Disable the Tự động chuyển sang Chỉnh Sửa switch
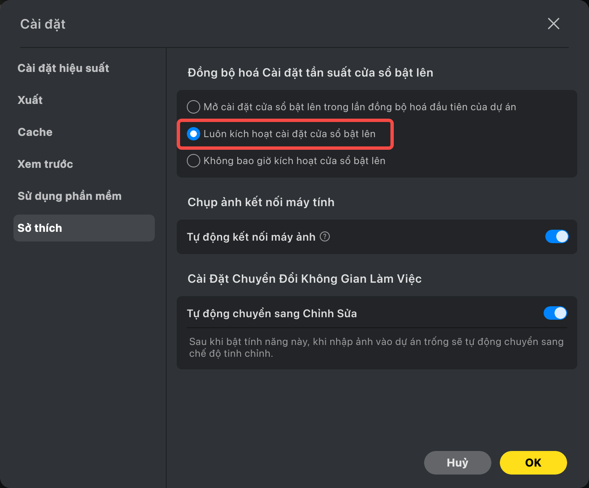The image size is (589, 488). click(555, 313)
